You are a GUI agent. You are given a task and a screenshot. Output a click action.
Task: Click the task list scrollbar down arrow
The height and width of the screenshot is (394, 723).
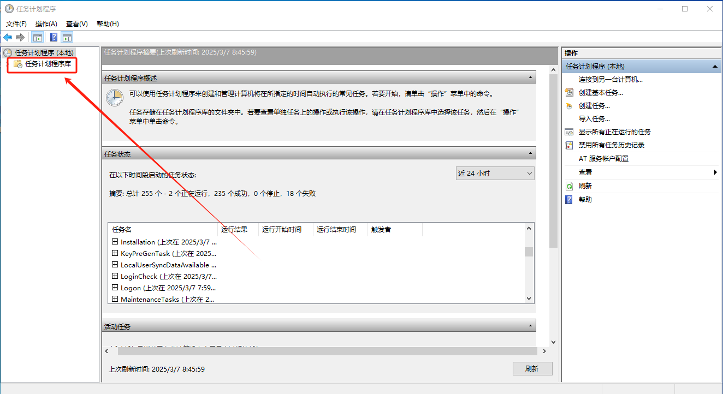click(x=529, y=299)
